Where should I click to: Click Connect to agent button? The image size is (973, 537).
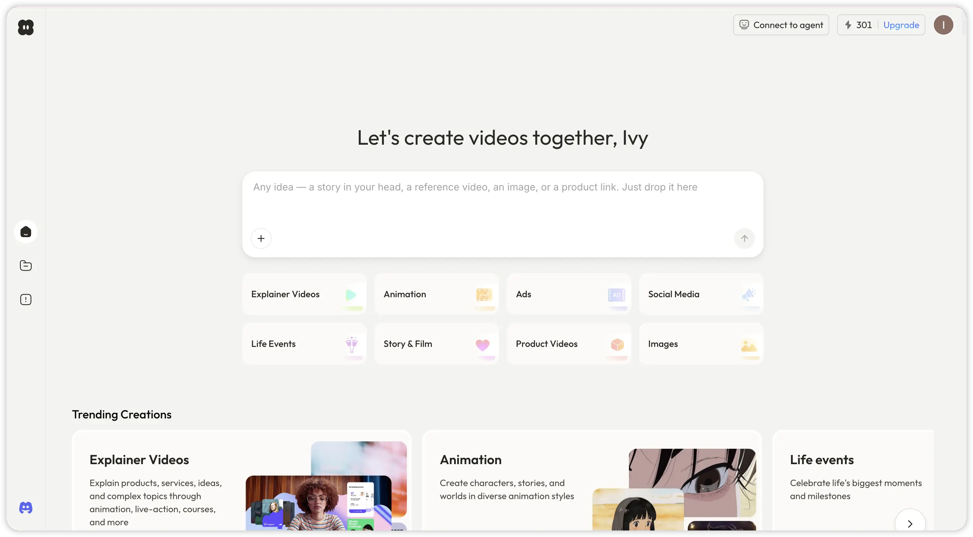(x=781, y=25)
